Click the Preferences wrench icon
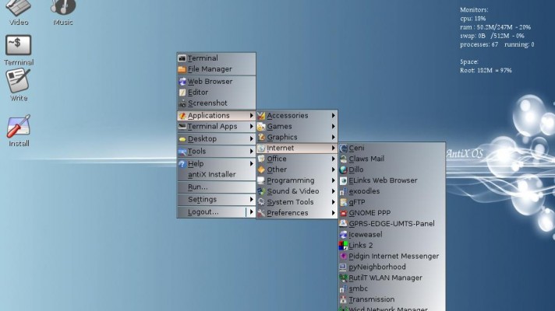The height and width of the screenshot is (311, 555). coord(261,213)
